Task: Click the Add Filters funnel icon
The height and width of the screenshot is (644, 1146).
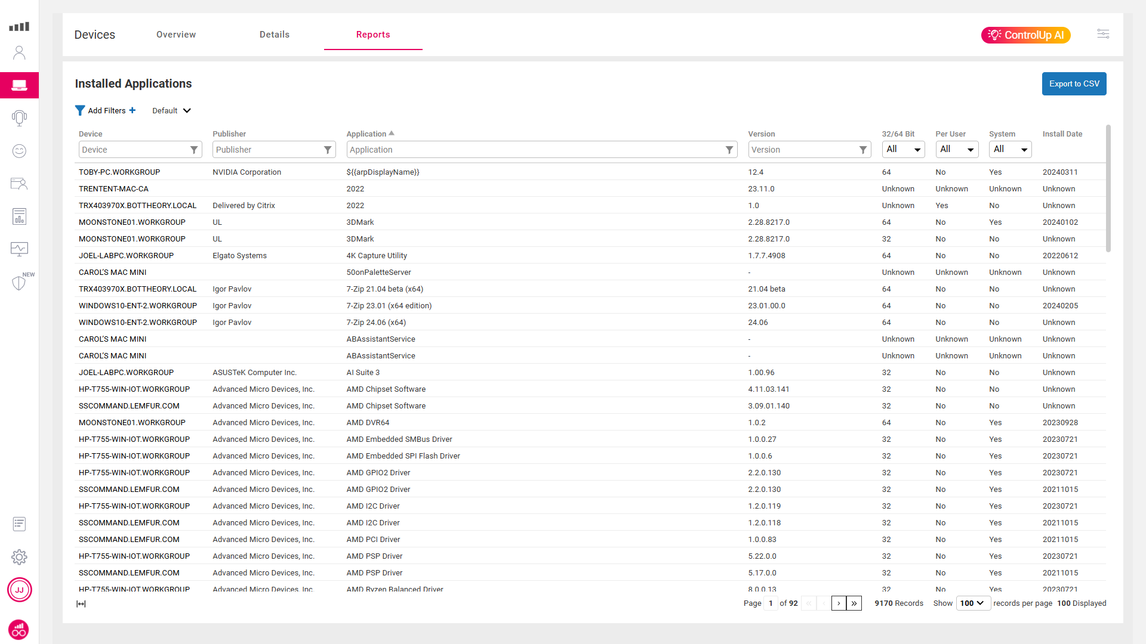Action: (80, 110)
